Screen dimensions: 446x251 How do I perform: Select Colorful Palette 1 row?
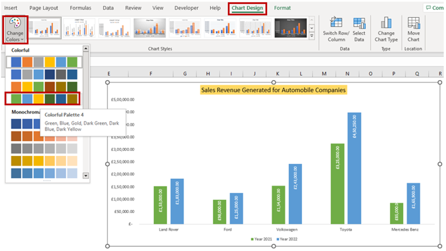[x=44, y=62]
